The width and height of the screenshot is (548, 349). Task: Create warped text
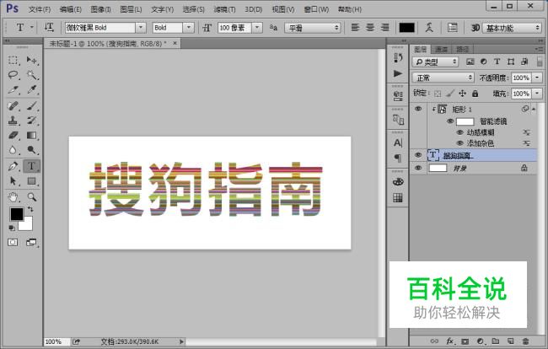pyautogui.click(x=429, y=27)
